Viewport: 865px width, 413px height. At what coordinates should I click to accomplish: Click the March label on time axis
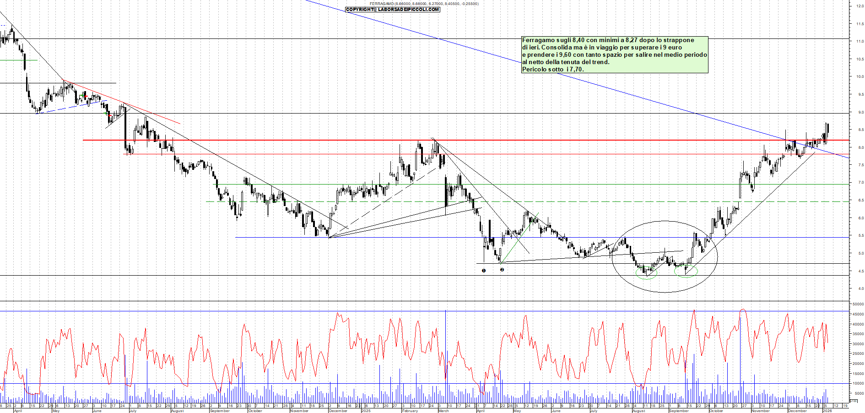point(443,411)
